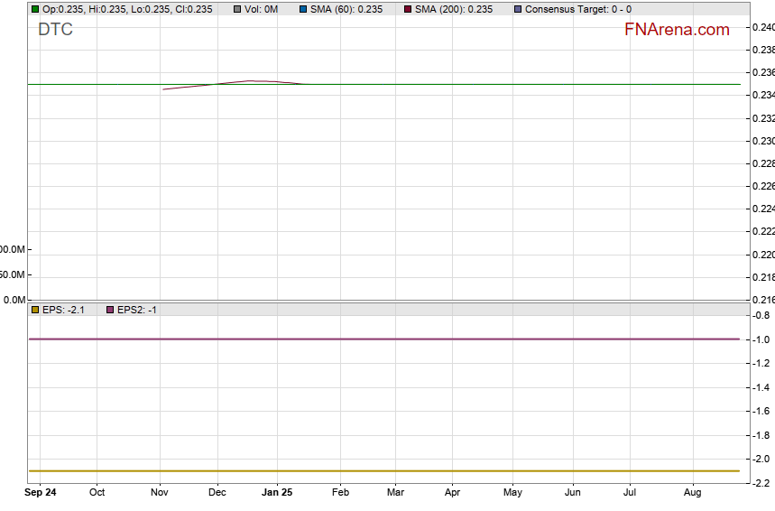775x511 pixels.
Task: Click the green Op/Hi/Lo/Cl legend swatch
Action: coord(35,9)
